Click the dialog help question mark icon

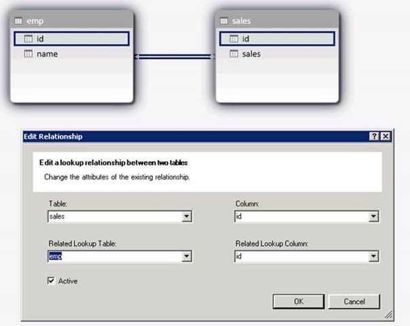[x=374, y=137]
